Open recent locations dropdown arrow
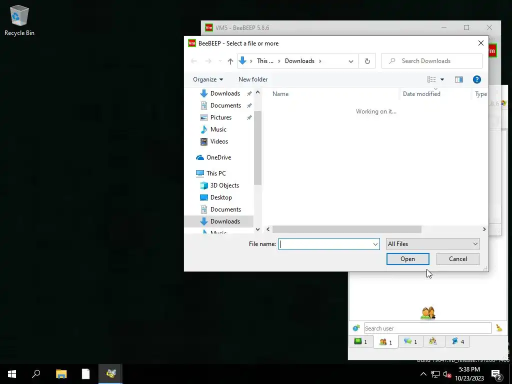The height and width of the screenshot is (384, 512). pos(220,61)
